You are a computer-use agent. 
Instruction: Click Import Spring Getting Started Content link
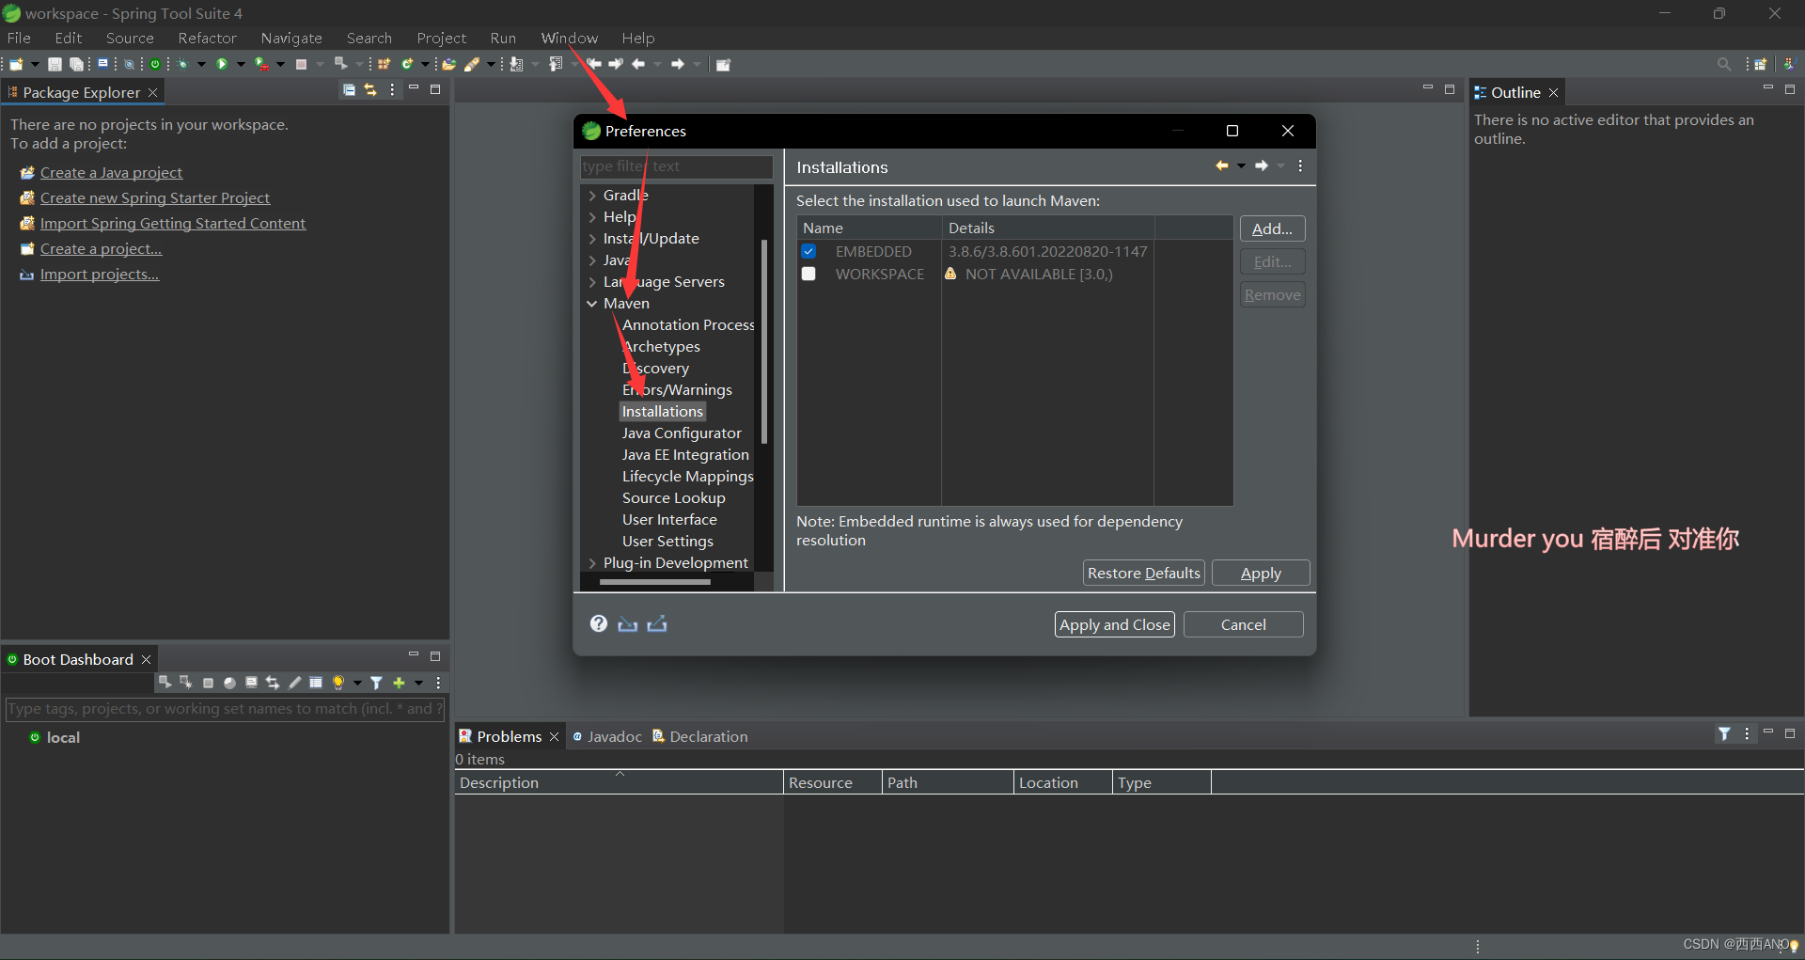[x=173, y=223]
